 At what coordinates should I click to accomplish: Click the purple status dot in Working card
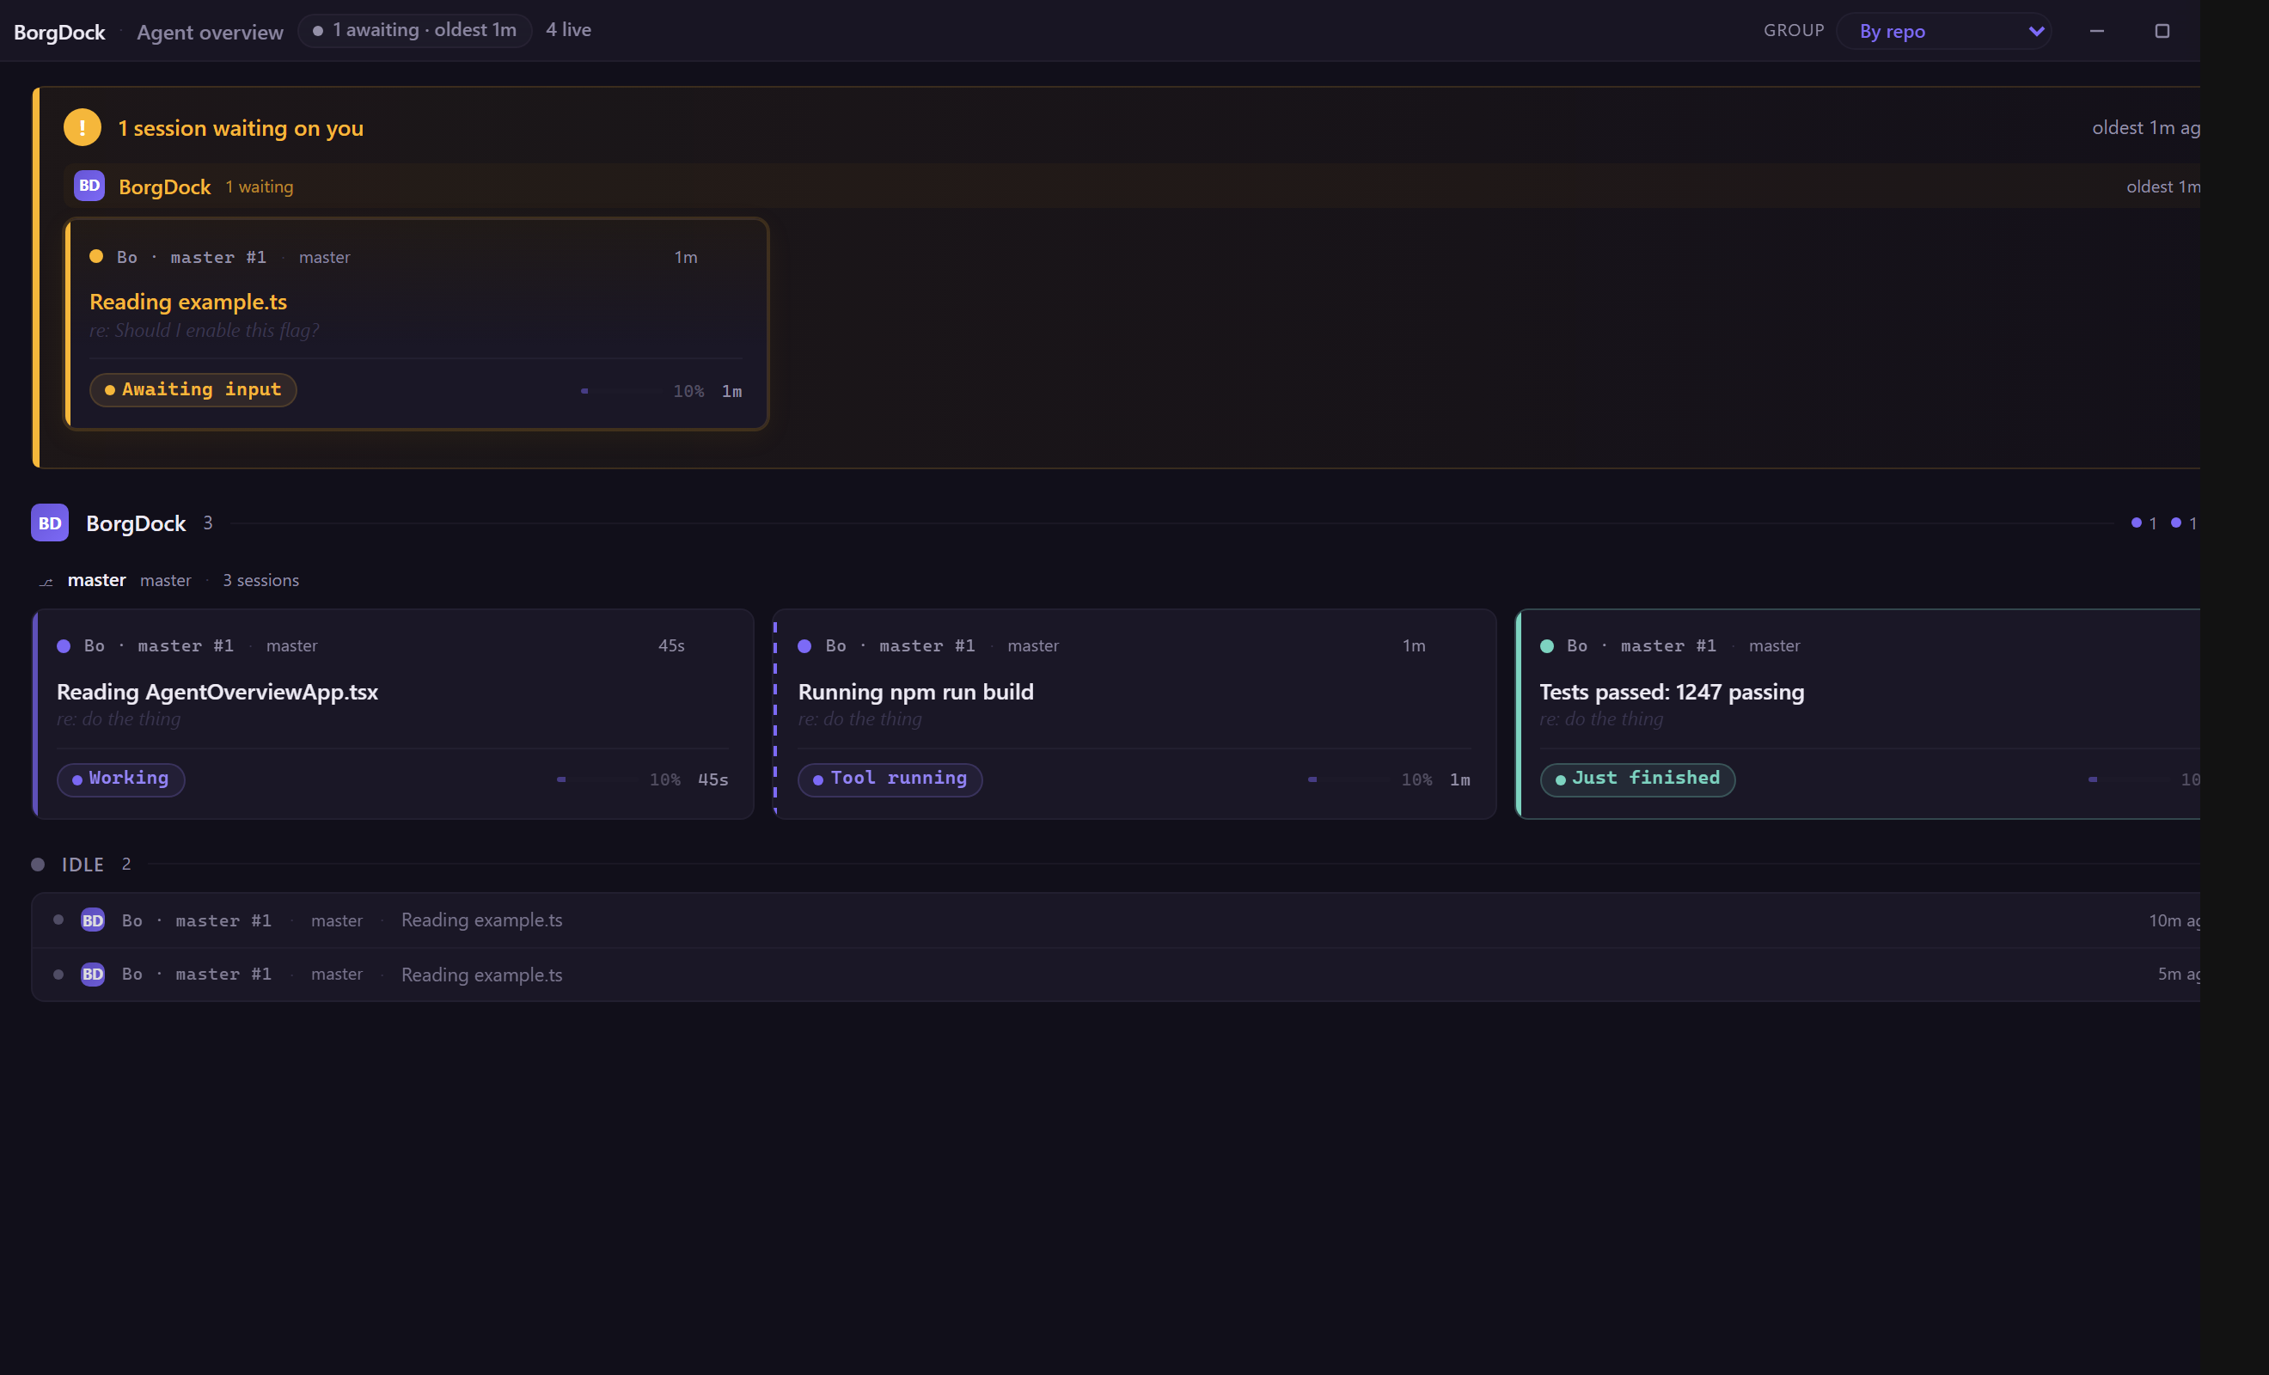(64, 646)
